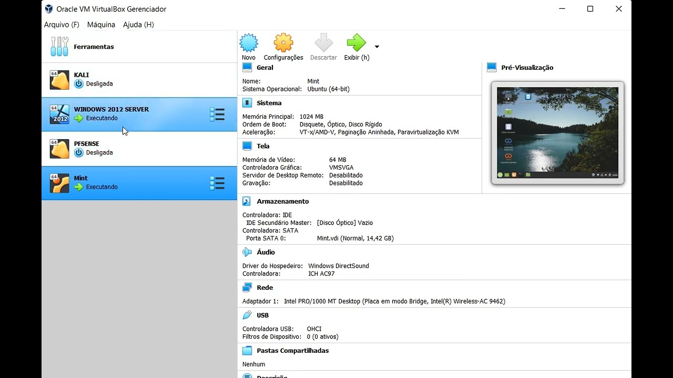The width and height of the screenshot is (673, 378).
Task: Click the Tela section monitor icon
Action: 247,146
